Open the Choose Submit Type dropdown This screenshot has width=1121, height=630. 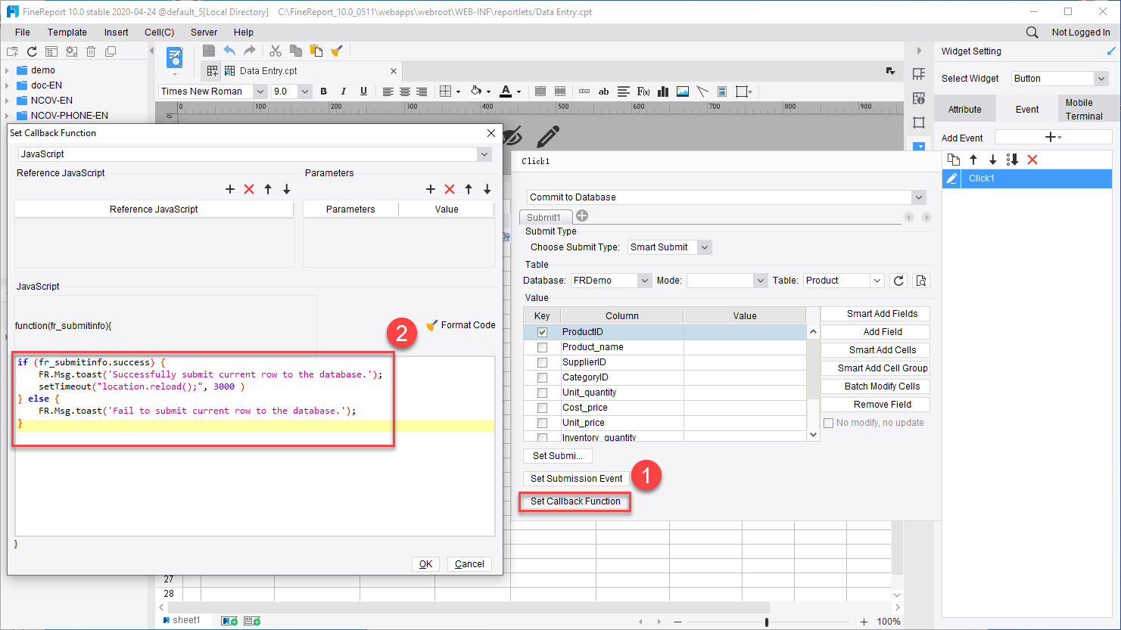(x=705, y=247)
